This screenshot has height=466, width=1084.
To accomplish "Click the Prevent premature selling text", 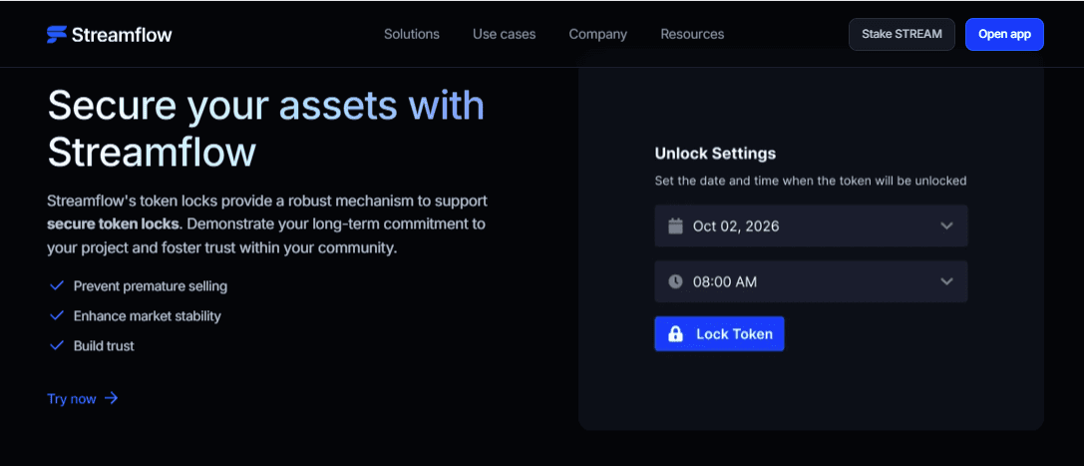I will click(x=150, y=286).
